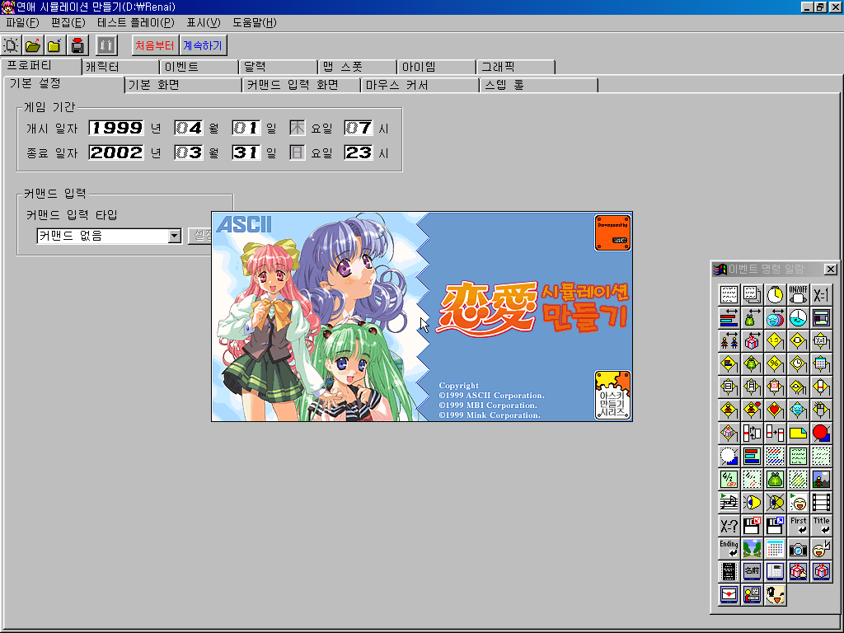This screenshot has height=633, width=844.
Task: Select the camera event icon
Action: (798, 548)
